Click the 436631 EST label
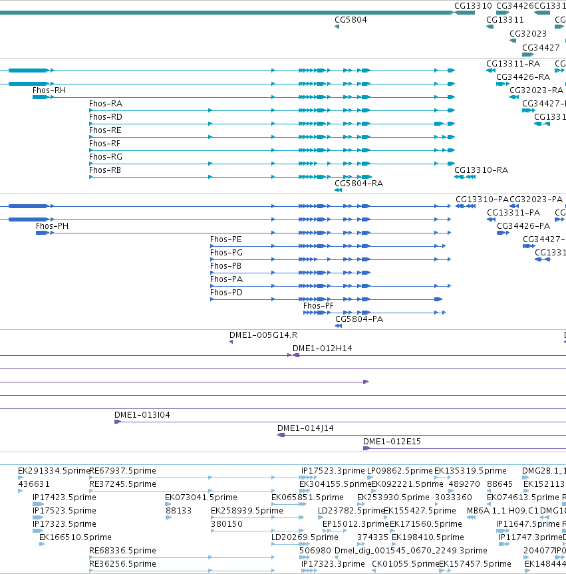 pos(34,484)
